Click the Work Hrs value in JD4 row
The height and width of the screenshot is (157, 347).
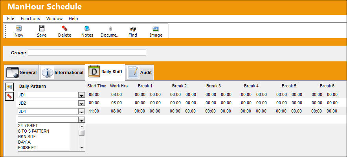click(x=116, y=111)
